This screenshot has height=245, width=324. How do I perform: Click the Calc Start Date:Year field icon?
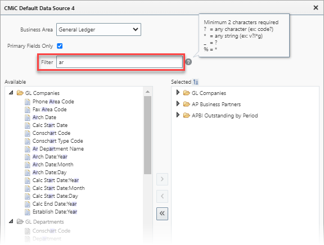pyautogui.click(x=27, y=180)
